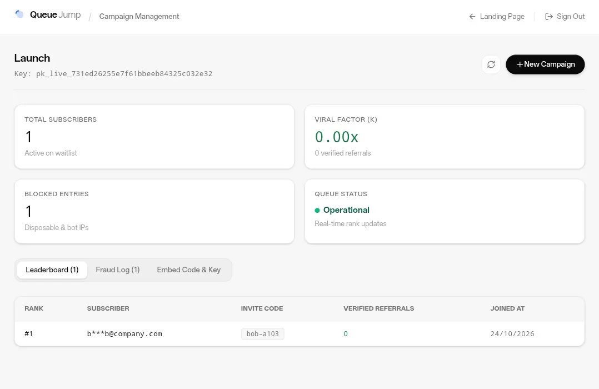Select the pk_live campaign key text
This screenshot has width=599, height=389.
124,74
